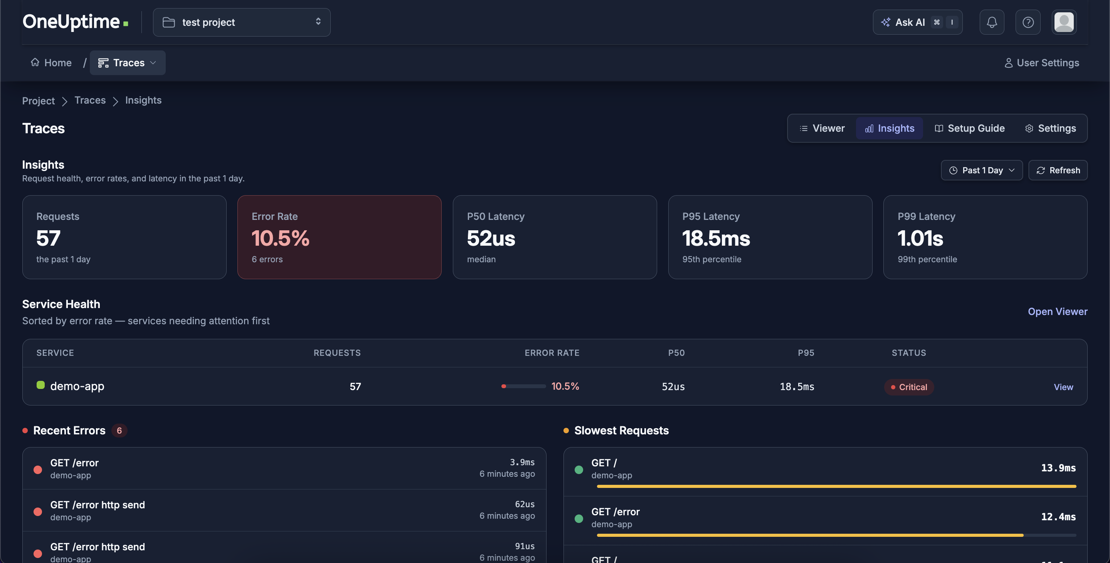Click the Insights bar chart icon
The width and height of the screenshot is (1110, 563).
[x=869, y=128]
